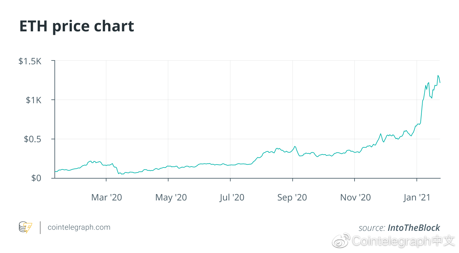
Task: Click the Nov '20 x-axis label
Action: pyautogui.click(x=355, y=198)
